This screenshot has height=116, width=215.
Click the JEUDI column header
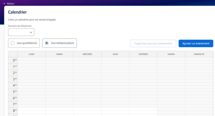115,54
